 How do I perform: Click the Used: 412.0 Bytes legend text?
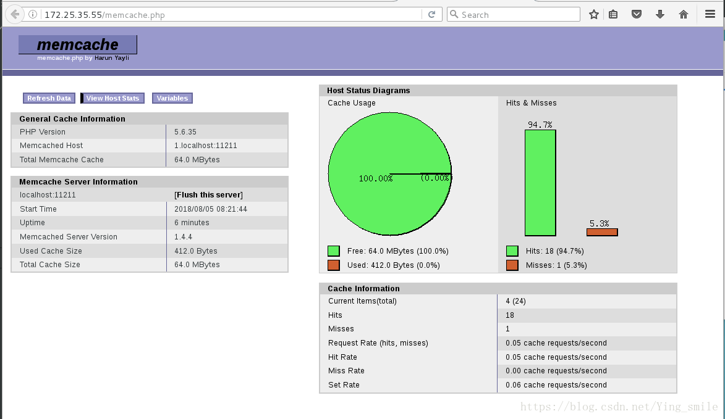coord(394,265)
